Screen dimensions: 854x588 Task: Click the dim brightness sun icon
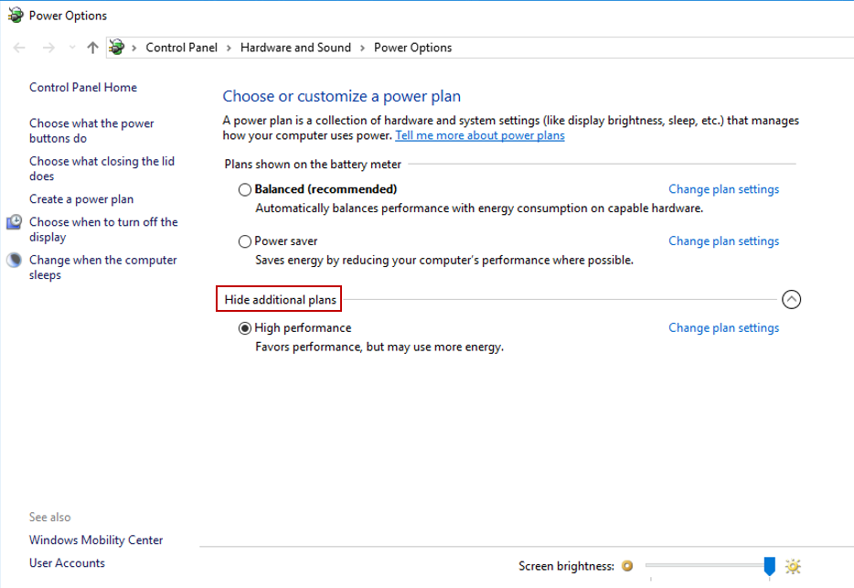pyautogui.click(x=626, y=566)
